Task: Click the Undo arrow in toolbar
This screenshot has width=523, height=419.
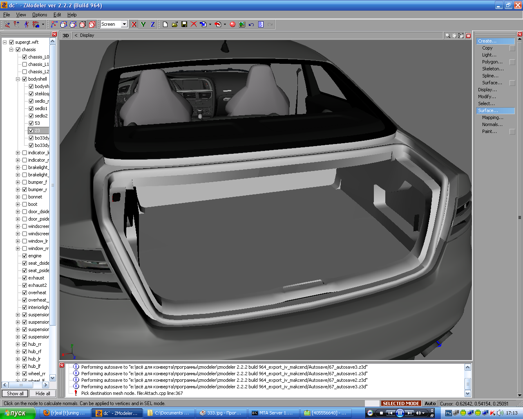Action: (251, 25)
